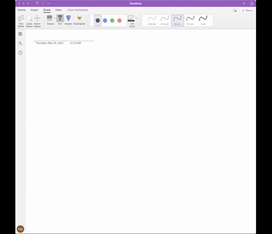Select the Highlighter tool

[x=79, y=20]
